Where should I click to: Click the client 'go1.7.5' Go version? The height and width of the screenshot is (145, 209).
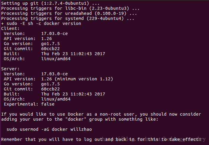click(x=50, y=44)
